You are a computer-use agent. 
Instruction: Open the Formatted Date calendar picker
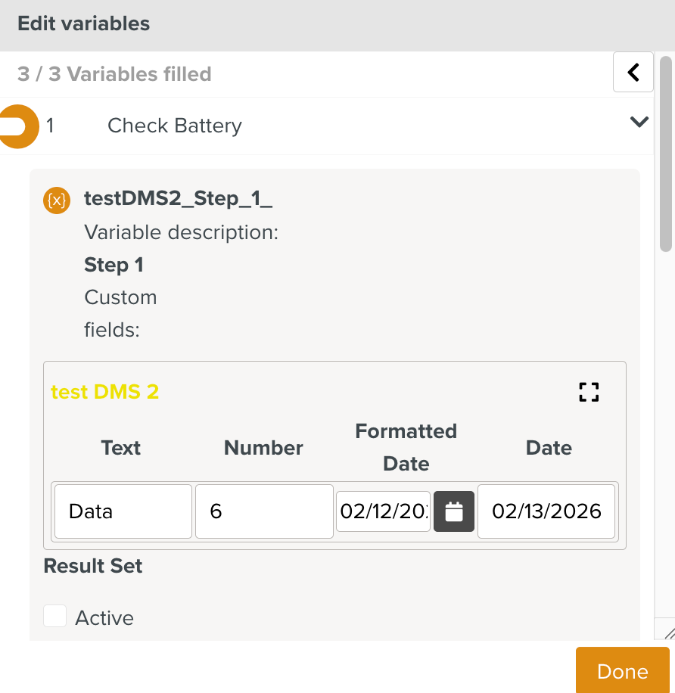453,511
